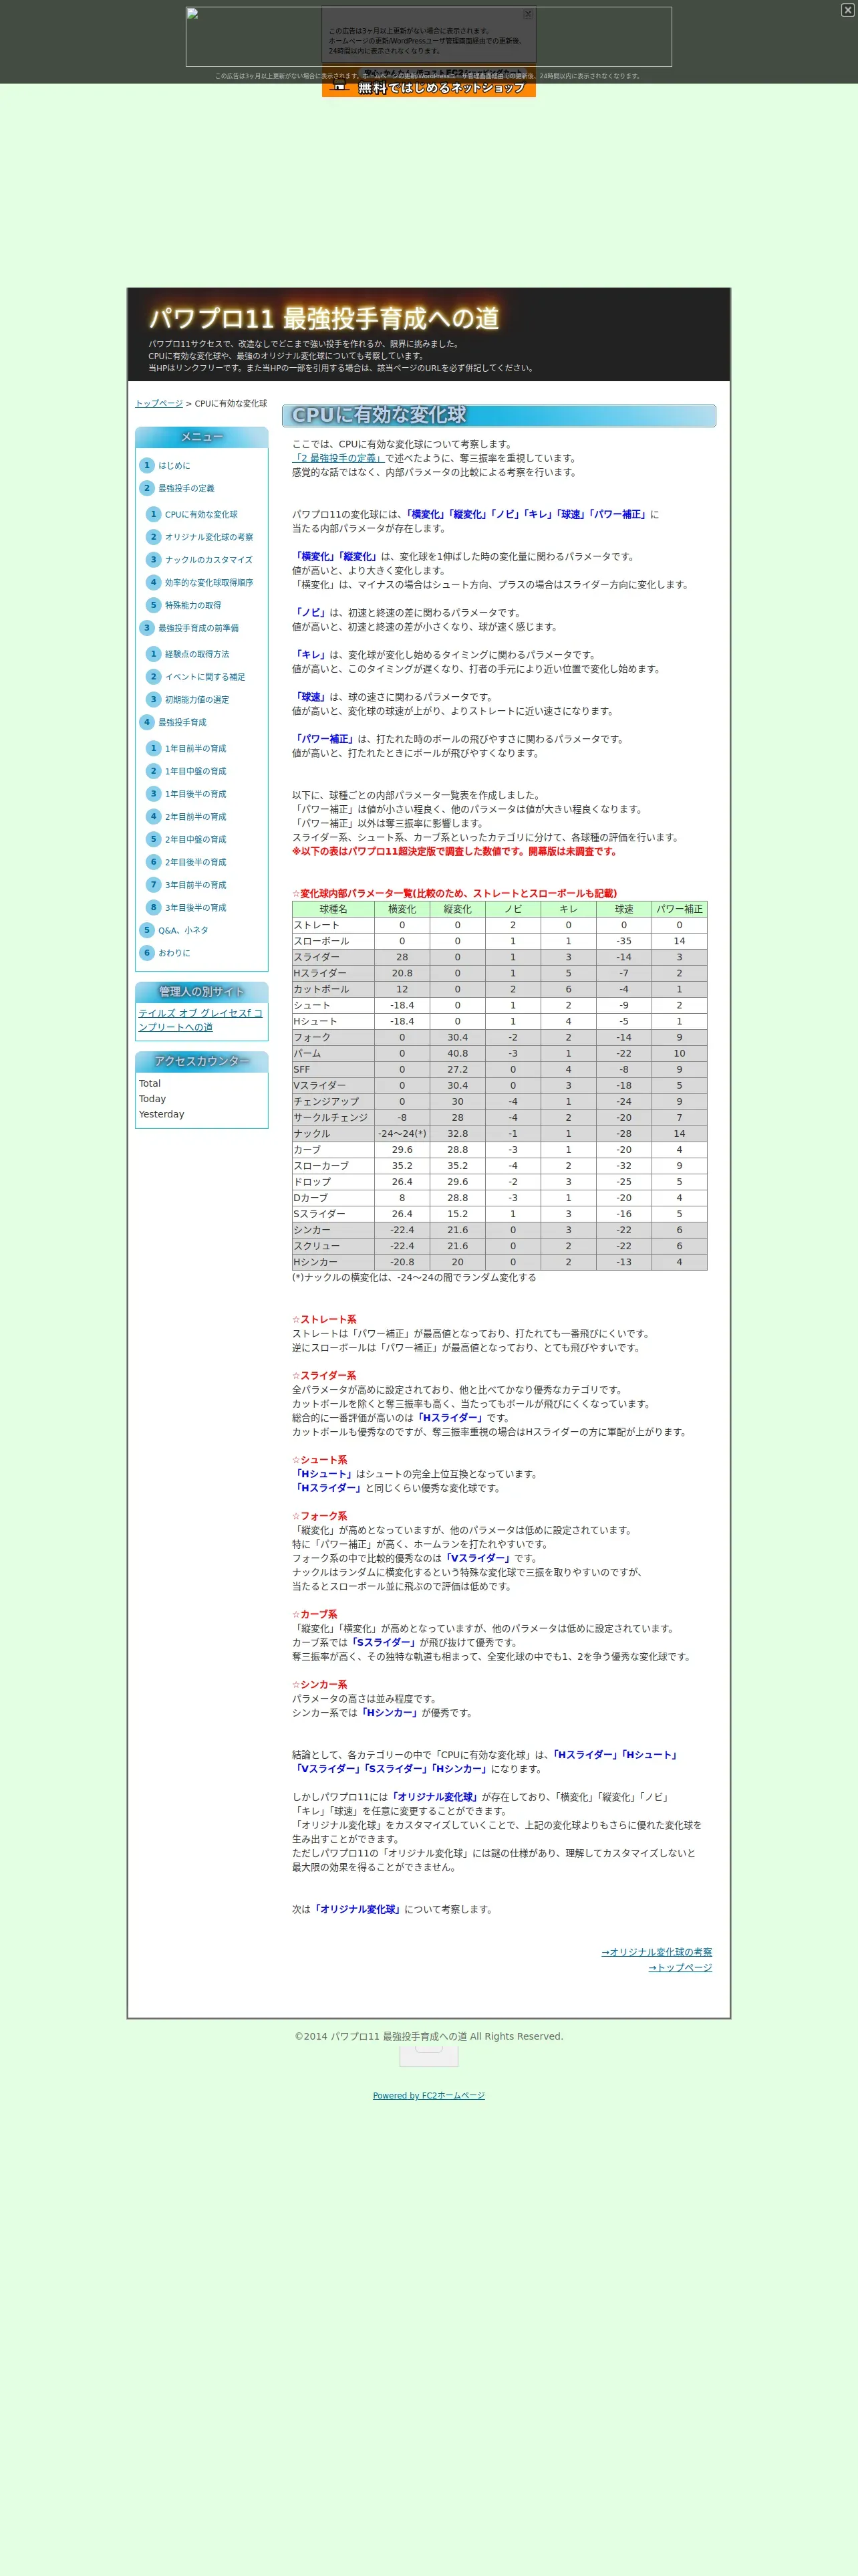The image size is (858, 2576).
Task: Click the パワー補正 column header
Action: (x=679, y=909)
